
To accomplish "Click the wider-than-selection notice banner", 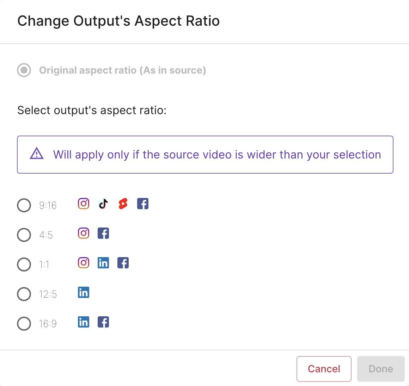I will pyautogui.click(x=205, y=155).
